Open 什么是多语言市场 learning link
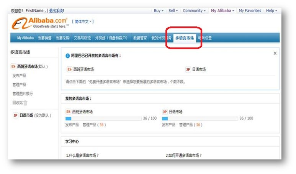The image size is (296, 174). (82, 155)
